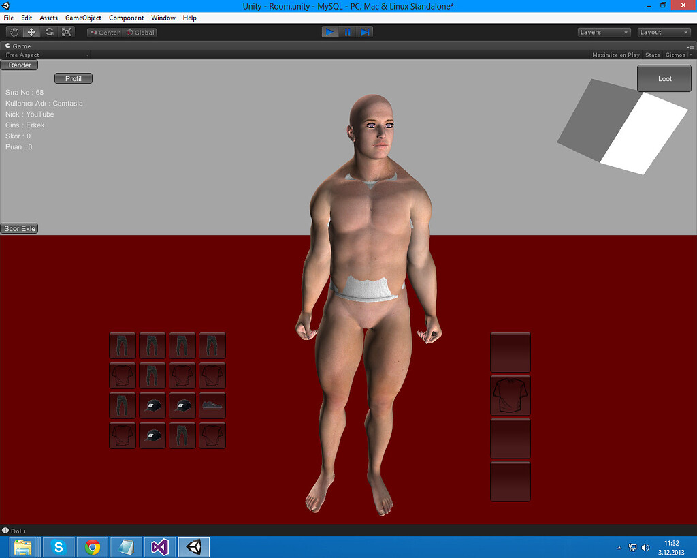Open the volume control in the system tray
The height and width of the screenshot is (558, 697).
645,547
